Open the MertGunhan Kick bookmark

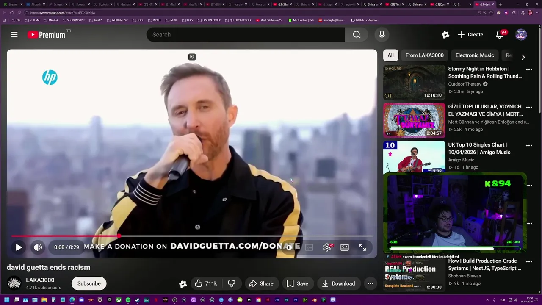(301, 20)
